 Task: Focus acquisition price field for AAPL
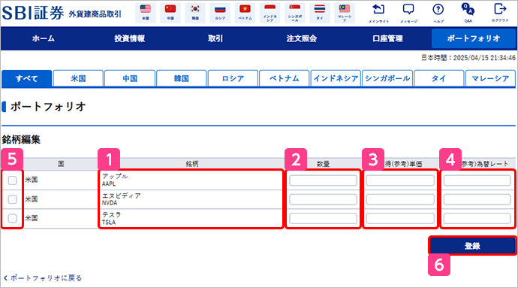pyautogui.click(x=400, y=180)
